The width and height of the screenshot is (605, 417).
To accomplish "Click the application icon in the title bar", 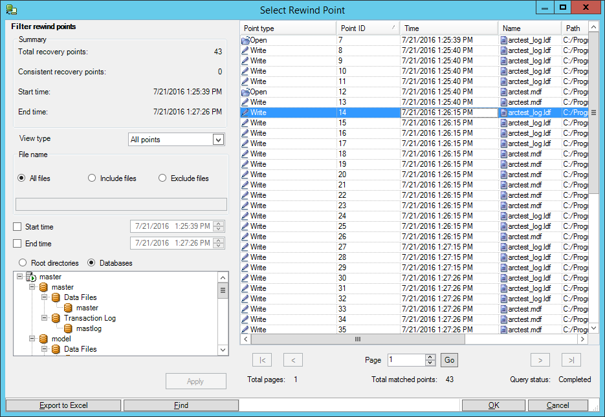I will click(x=12, y=10).
